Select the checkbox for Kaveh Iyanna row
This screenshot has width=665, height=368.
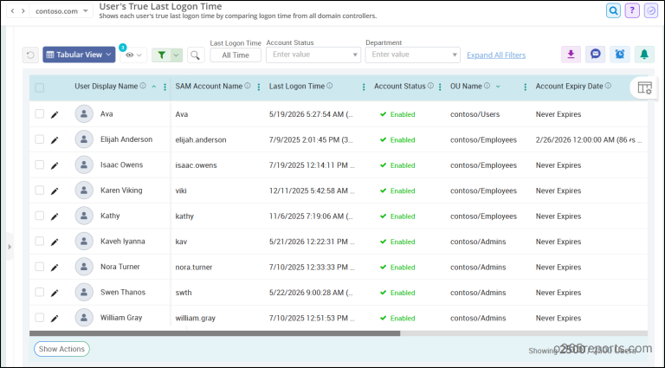(40, 241)
